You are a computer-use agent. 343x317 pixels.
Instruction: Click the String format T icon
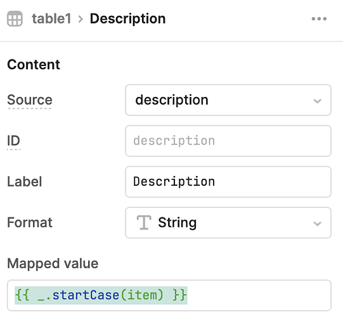click(x=144, y=223)
